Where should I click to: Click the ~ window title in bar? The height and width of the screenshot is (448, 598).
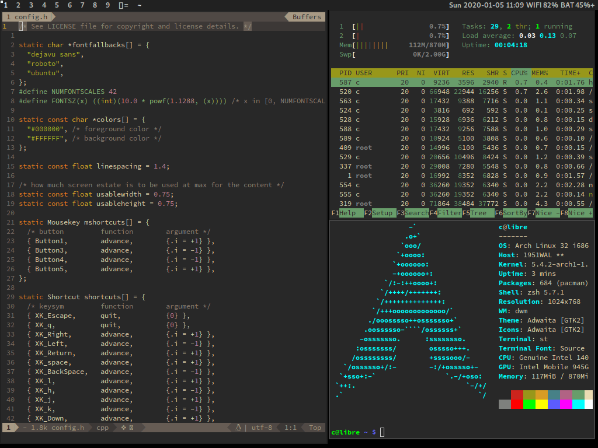pos(139,5)
